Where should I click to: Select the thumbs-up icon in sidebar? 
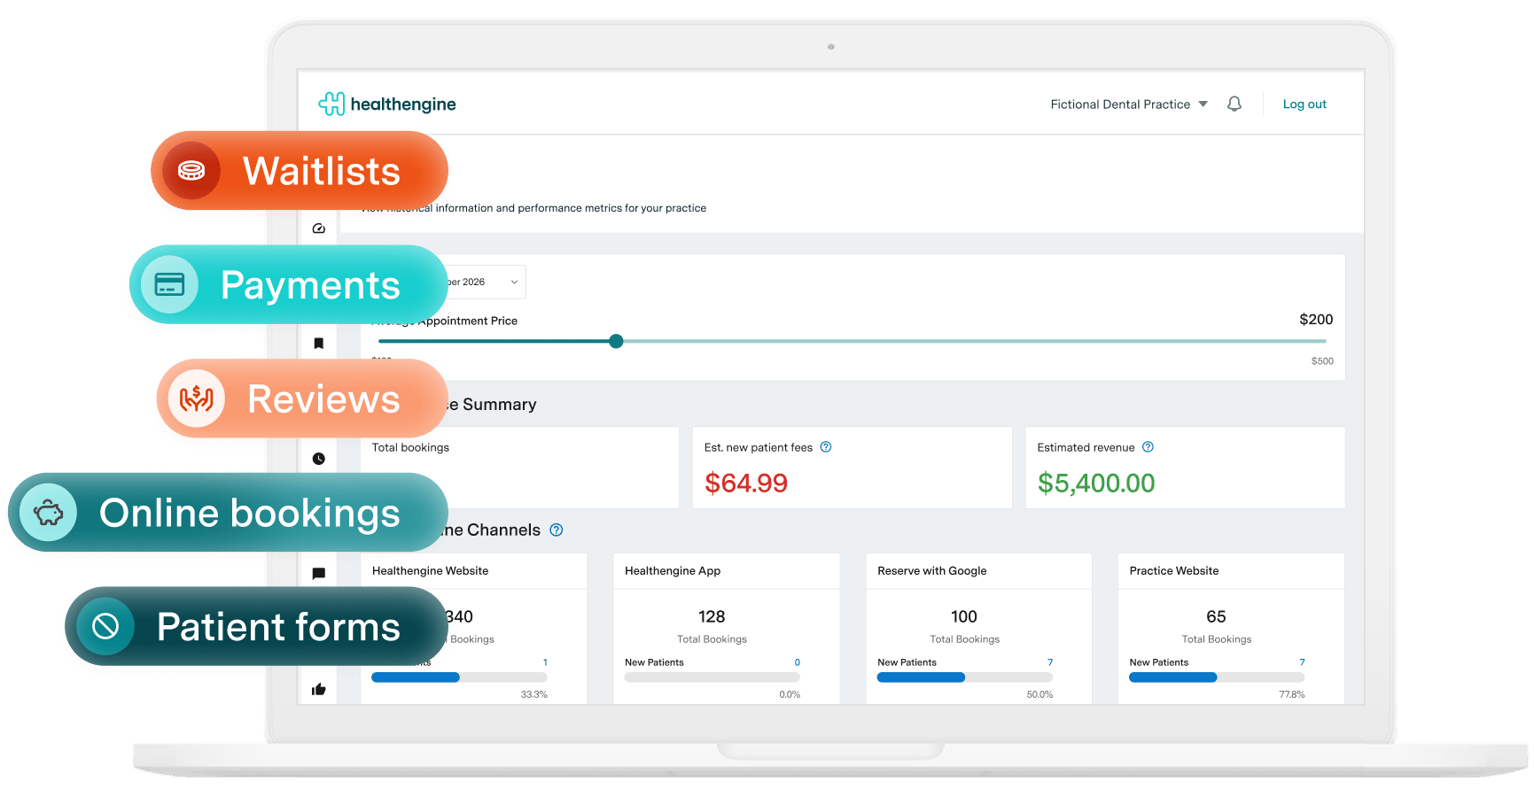tap(319, 689)
